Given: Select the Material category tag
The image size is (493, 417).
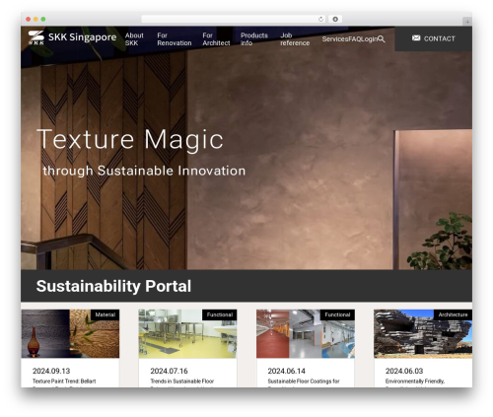Looking at the screenshot, I should (105, 314).
